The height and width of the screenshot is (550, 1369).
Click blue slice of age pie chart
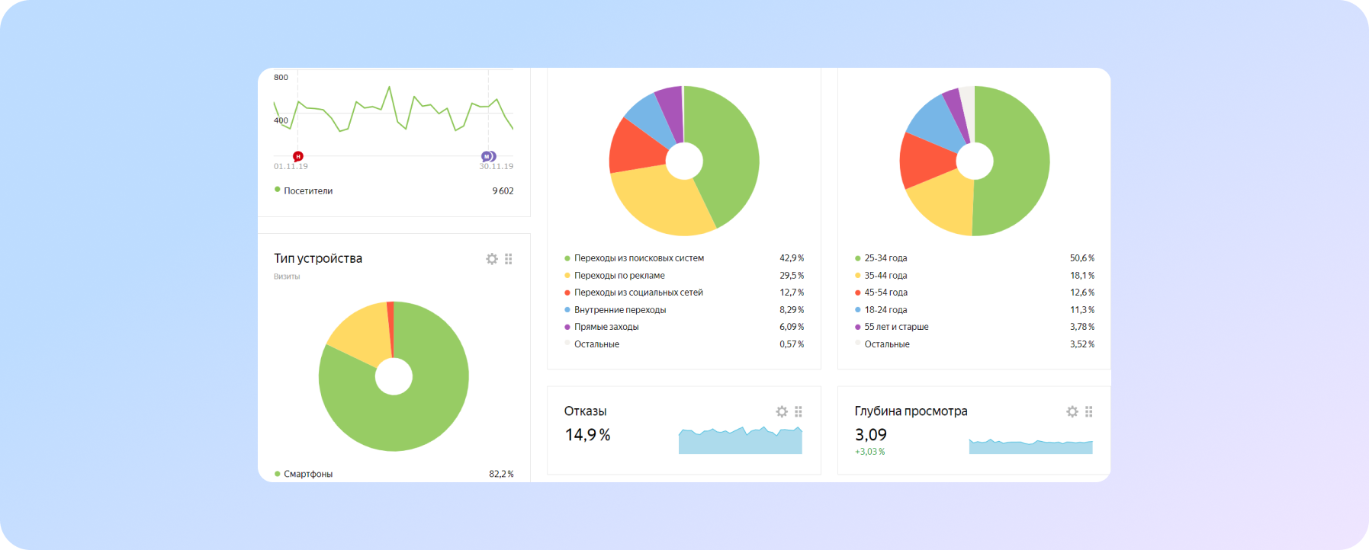pyautogui.click(x=934, y=122)
